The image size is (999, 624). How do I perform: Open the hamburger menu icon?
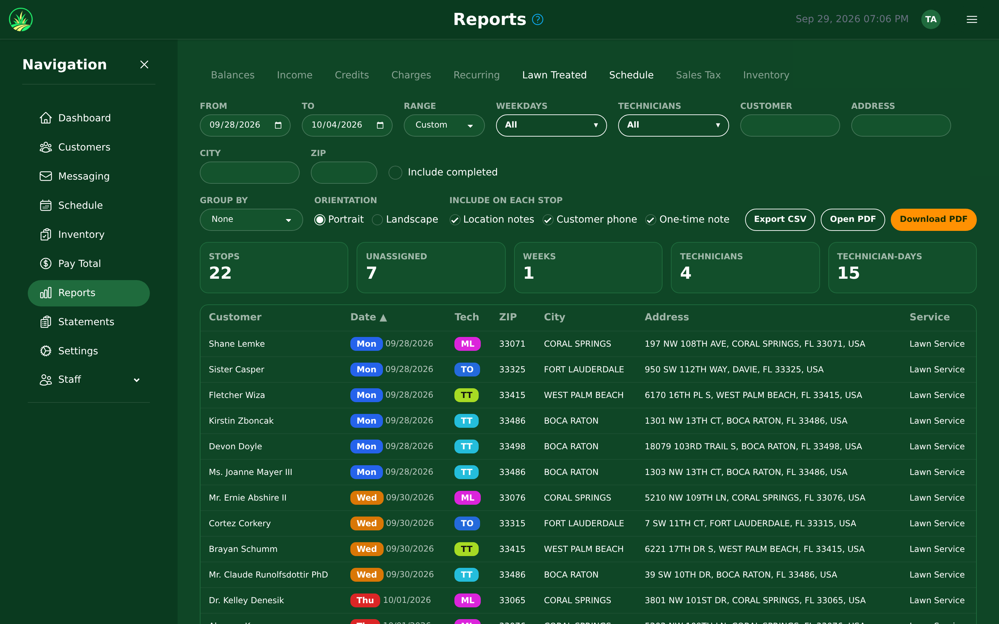tap(972, 19)
